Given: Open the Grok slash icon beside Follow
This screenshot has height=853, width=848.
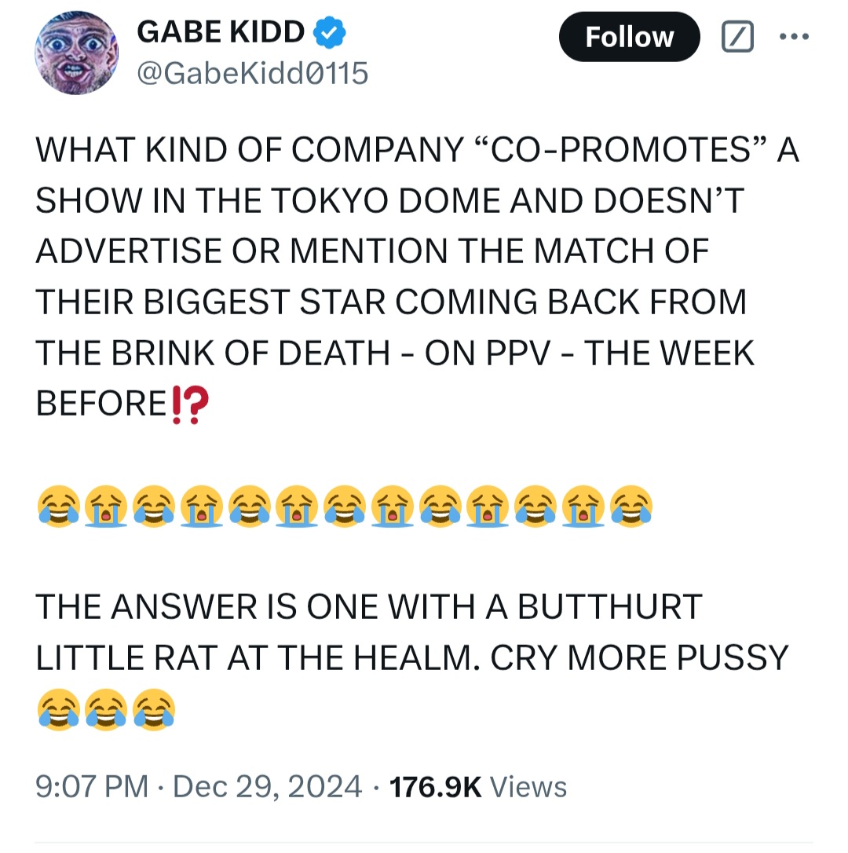Looking at the screenshot, I should click(x=737, y=36).
